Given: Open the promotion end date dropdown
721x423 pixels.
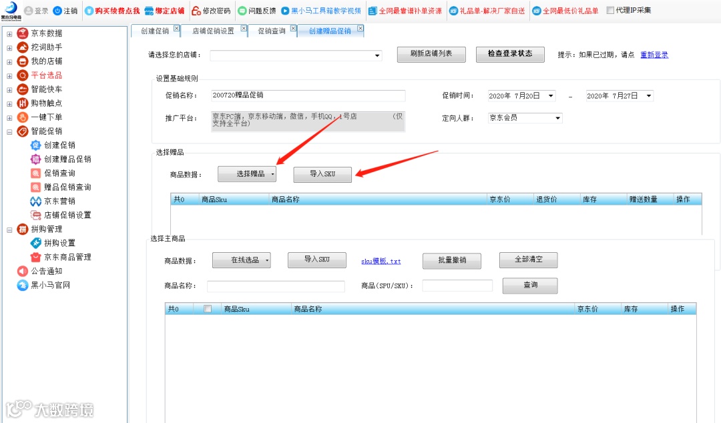Looking at the screenshot, I should (x=649, y=95).
